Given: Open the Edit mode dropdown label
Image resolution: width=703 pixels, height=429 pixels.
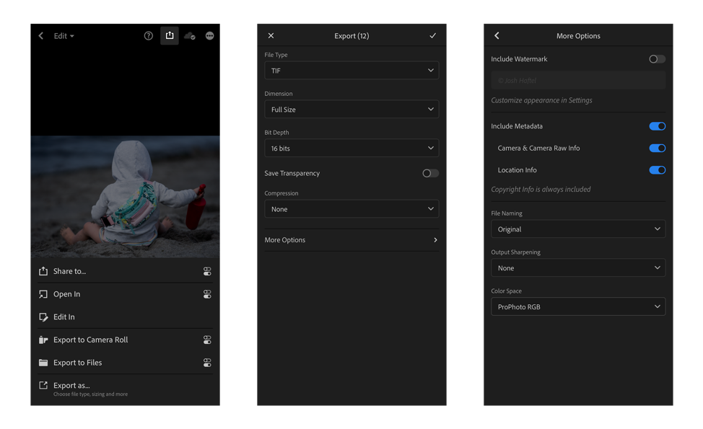Looking at the screenshot, I should coord(64,36).
